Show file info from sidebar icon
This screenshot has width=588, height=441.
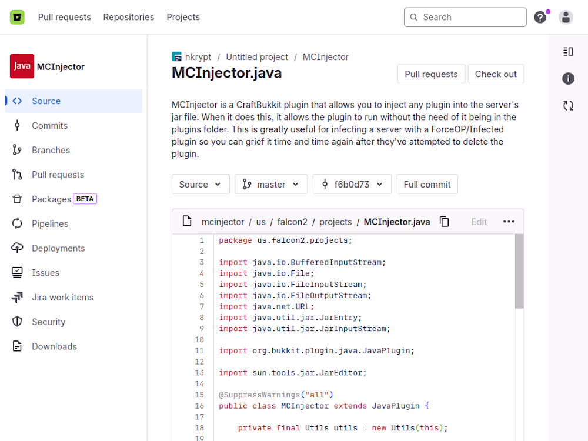[x=568, y=79]
